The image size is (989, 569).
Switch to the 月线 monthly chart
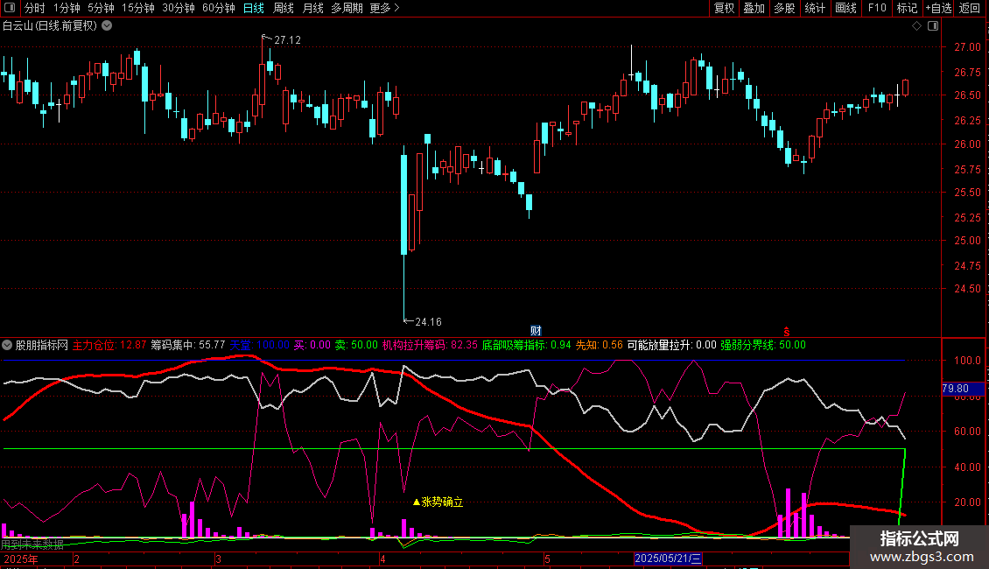point(312,8)
